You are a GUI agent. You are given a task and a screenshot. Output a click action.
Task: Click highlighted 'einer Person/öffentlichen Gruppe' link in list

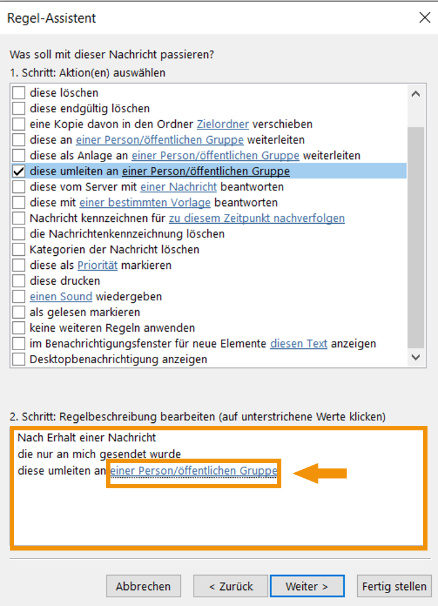pos(205,171)
